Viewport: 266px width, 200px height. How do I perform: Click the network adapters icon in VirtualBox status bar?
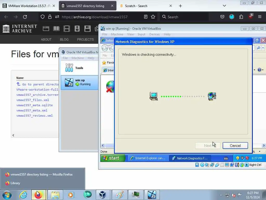click(x=212, y=165)
